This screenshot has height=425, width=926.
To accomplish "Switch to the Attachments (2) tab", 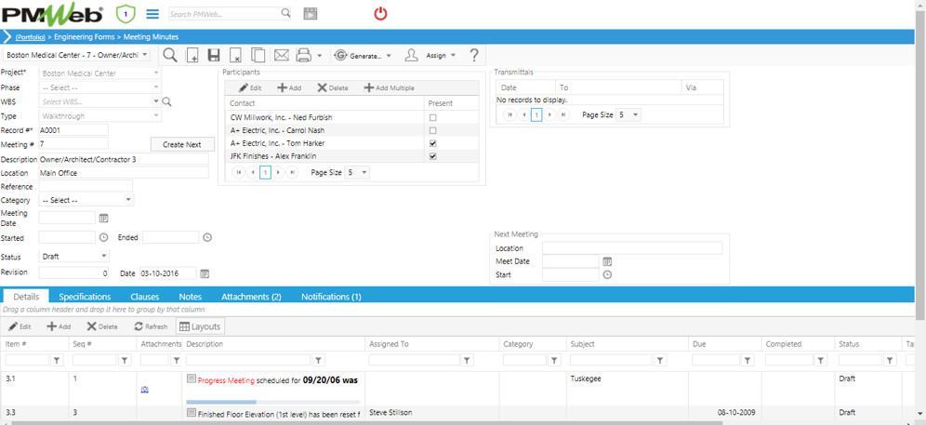I will click(251, 297).
